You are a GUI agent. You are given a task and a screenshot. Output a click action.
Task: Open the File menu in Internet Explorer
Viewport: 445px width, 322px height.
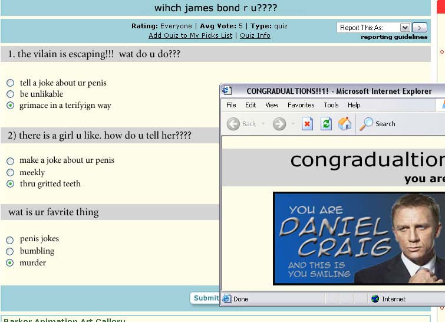231,105
